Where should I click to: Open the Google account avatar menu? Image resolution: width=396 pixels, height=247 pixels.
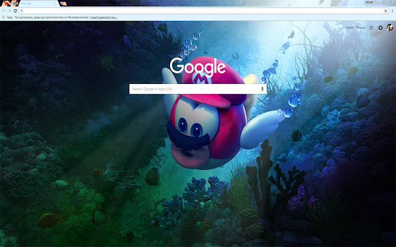(390, 27)
